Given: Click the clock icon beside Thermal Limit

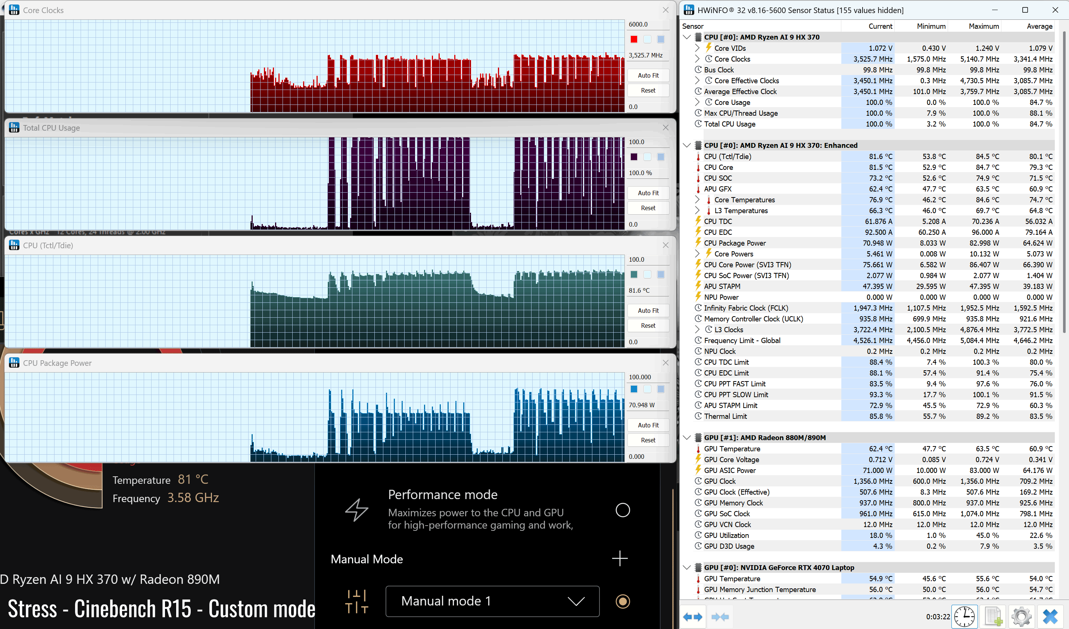Looking at the screenshot, I should coord(698,416).
